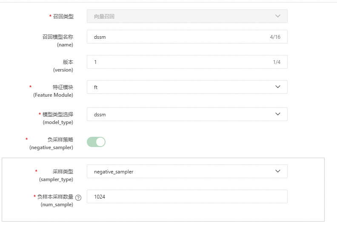This screenshot has width=337, height=225.
Task: Click the chevron arrow of 特征模块 dropdown
Action: [278, 87]
